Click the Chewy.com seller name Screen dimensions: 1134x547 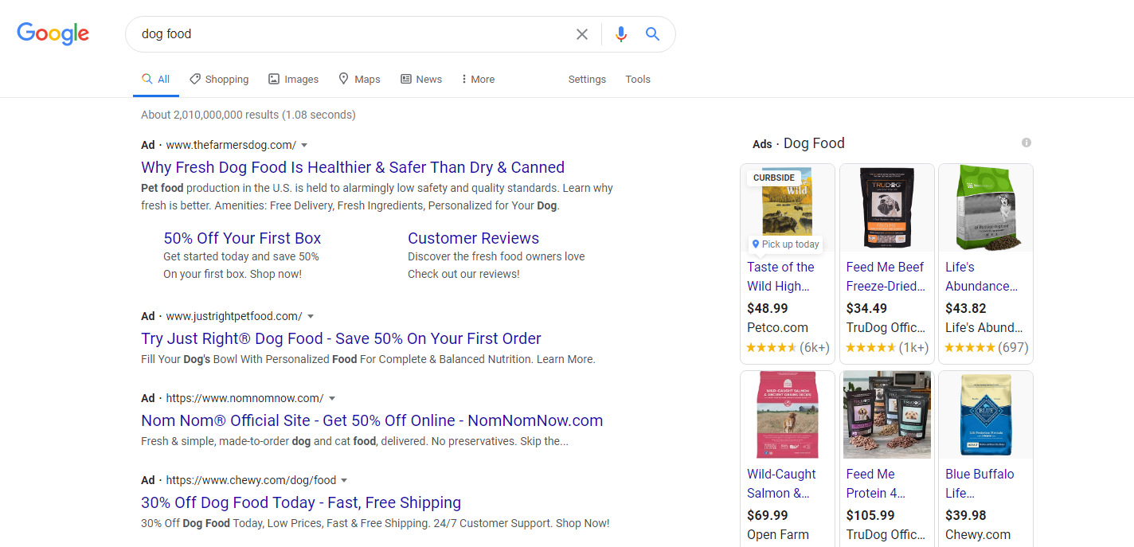point(977,534)
